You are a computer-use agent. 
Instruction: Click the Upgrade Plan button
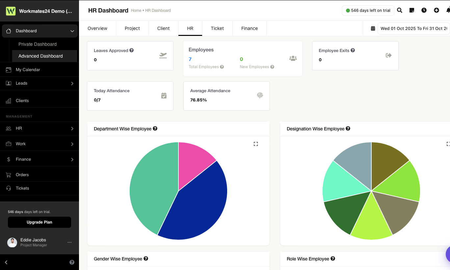coord(40,222)
